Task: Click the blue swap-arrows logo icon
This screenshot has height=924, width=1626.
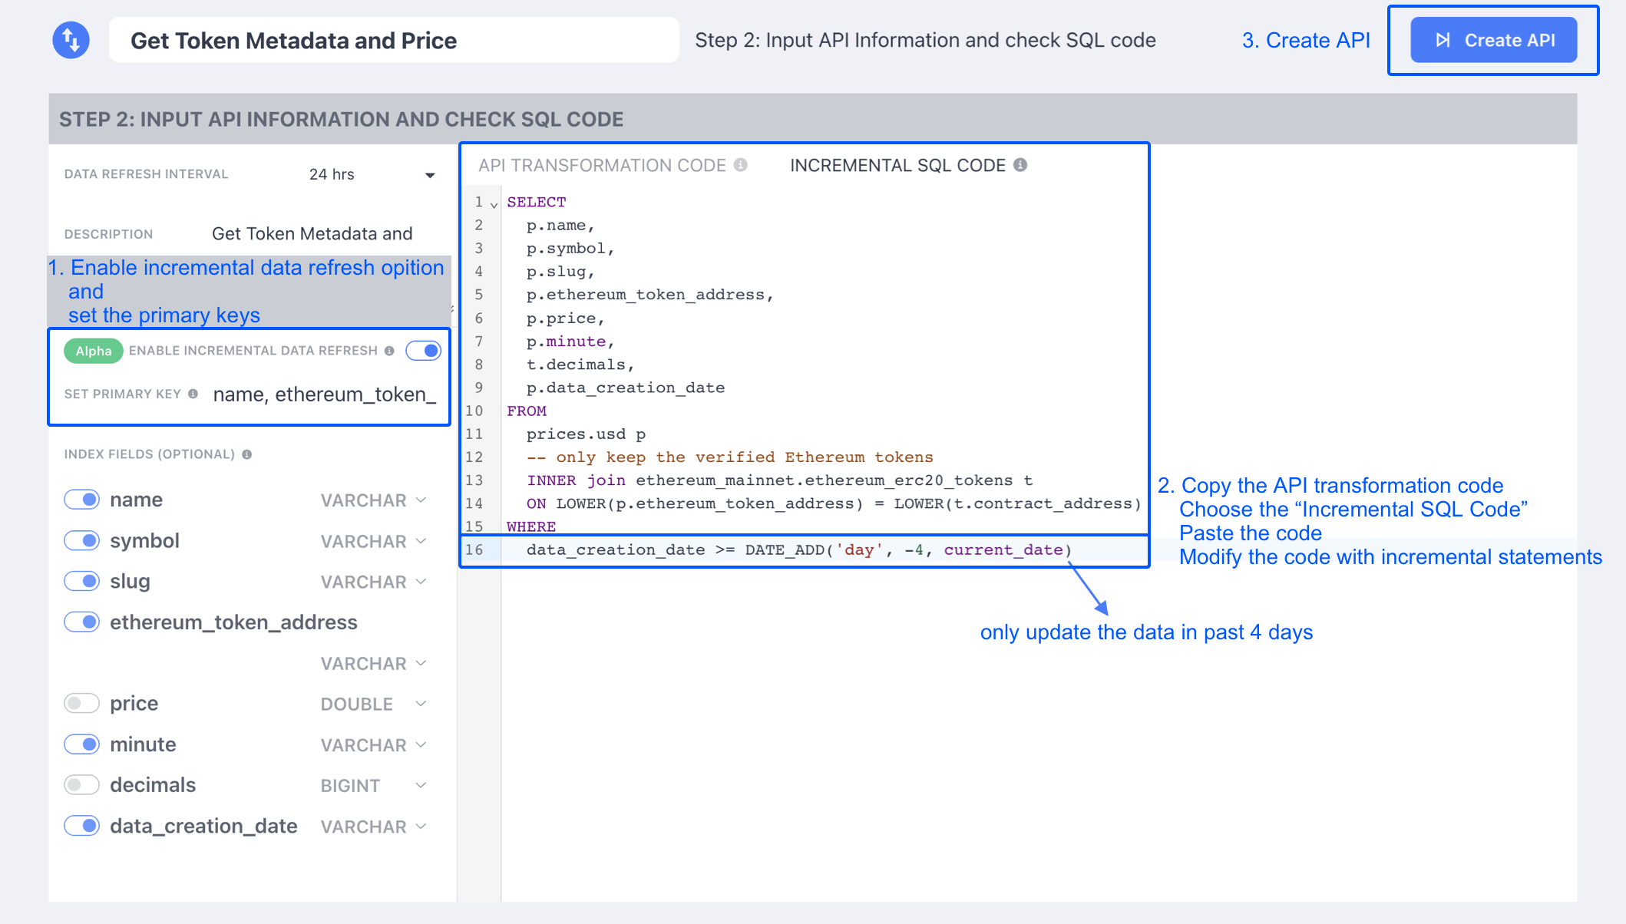Action: 71,40
